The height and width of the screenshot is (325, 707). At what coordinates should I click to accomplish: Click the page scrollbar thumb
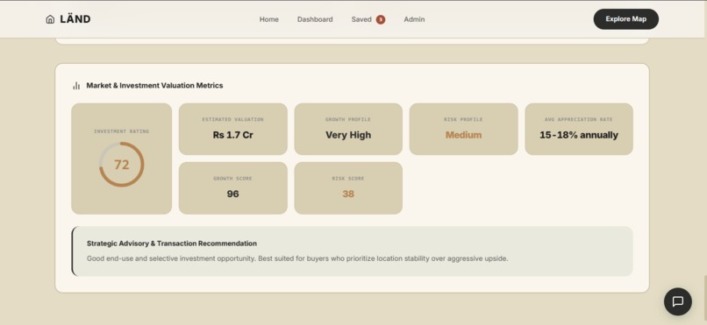pos(705,297)
